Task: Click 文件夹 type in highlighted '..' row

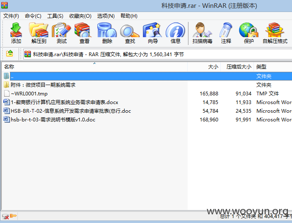Action: click(x=264, y=76)
